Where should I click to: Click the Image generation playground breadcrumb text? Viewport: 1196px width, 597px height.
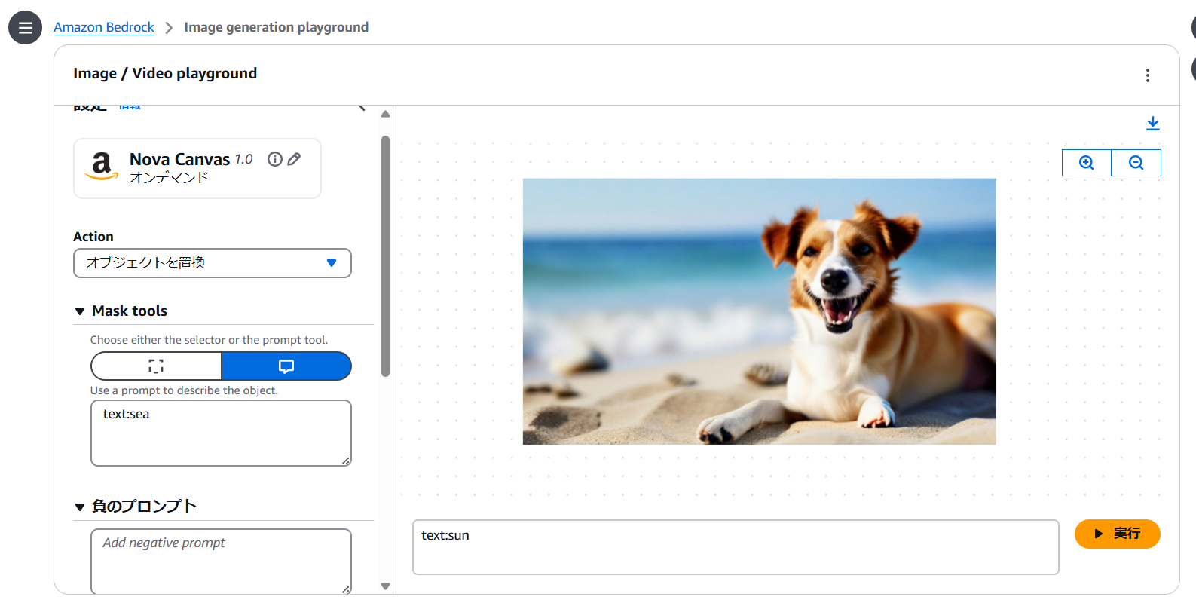277,27
